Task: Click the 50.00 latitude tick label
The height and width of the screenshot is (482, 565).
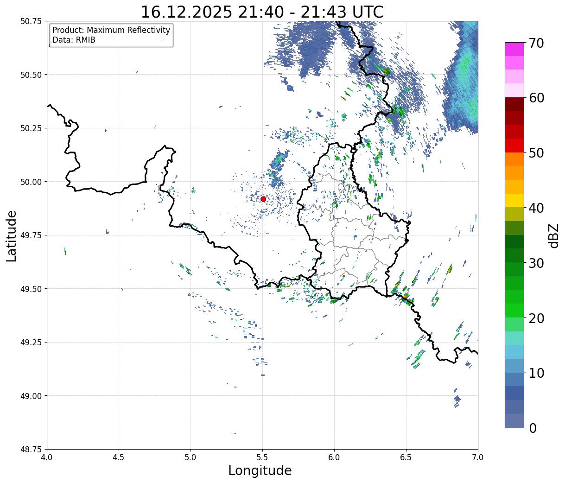Action: tap(32, 182)
